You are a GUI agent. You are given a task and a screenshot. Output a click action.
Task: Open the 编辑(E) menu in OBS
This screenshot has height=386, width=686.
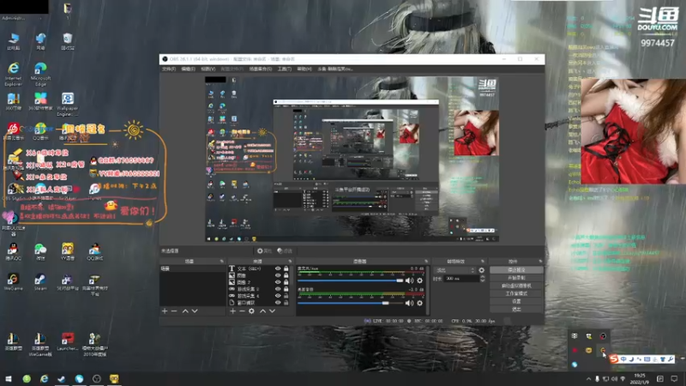(188, 69)
